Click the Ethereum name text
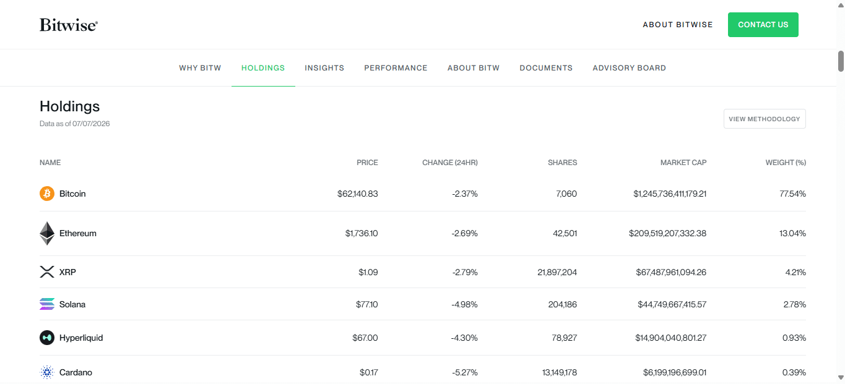 point(78,233)
